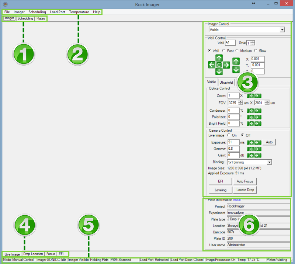Turn Live Image On

229,135
